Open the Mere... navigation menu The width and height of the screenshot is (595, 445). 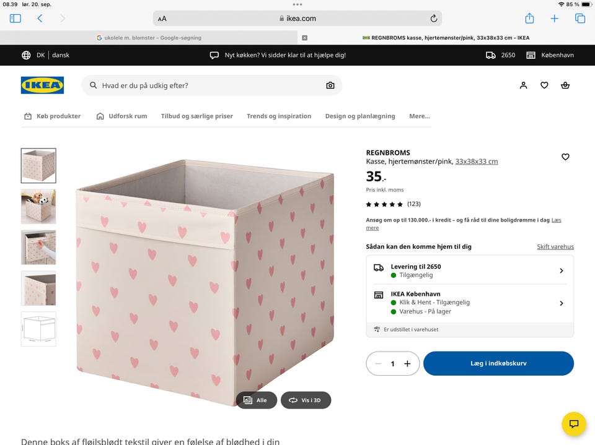click(420, 116)
